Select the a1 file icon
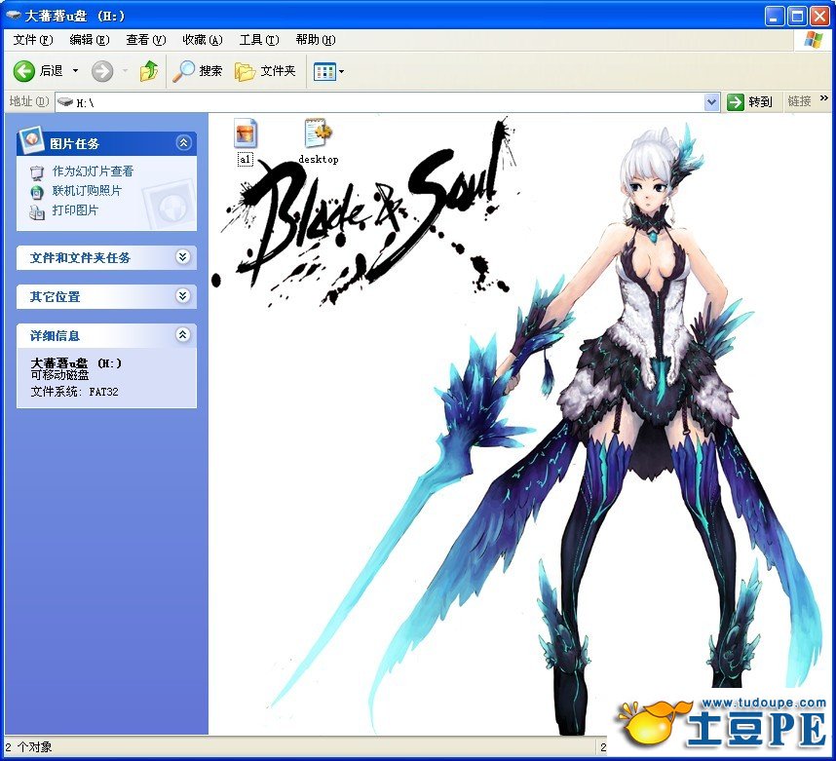The width and height of the screenshot is (836, 761). (246, 133)
